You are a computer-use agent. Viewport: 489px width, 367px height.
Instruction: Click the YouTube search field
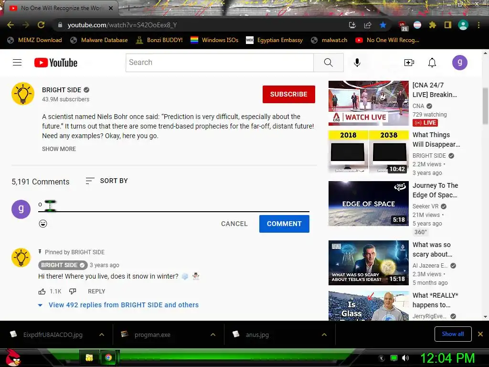(220, 63)
